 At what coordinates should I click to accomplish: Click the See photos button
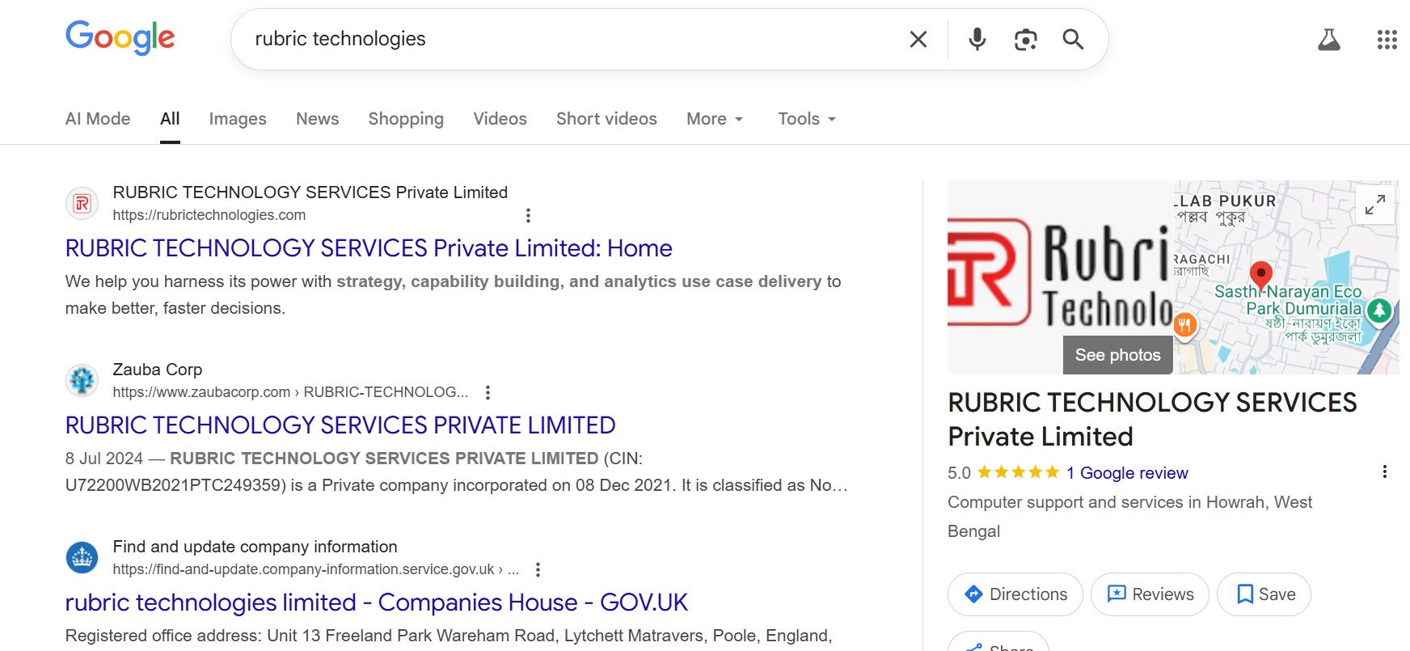1118,355
